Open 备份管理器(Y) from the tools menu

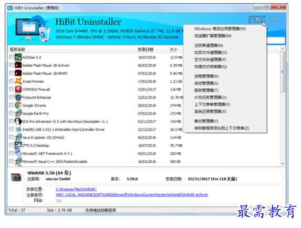(225, 121)
